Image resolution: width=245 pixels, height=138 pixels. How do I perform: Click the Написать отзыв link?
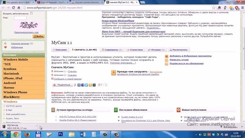(179, 60)
